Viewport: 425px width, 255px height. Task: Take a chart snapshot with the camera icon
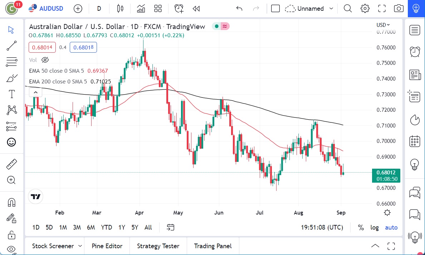(x=399, y=8)
